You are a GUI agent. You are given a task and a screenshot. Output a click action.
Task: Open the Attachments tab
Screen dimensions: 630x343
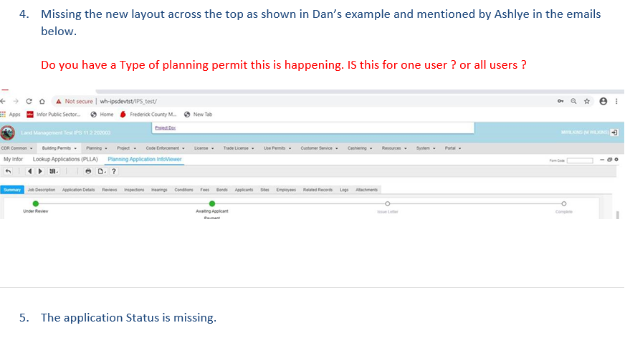tap(366, 190)
